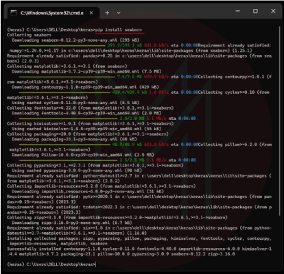Maximize the terminal window
The width and height of the screenshot is (284, 274).
255,11
